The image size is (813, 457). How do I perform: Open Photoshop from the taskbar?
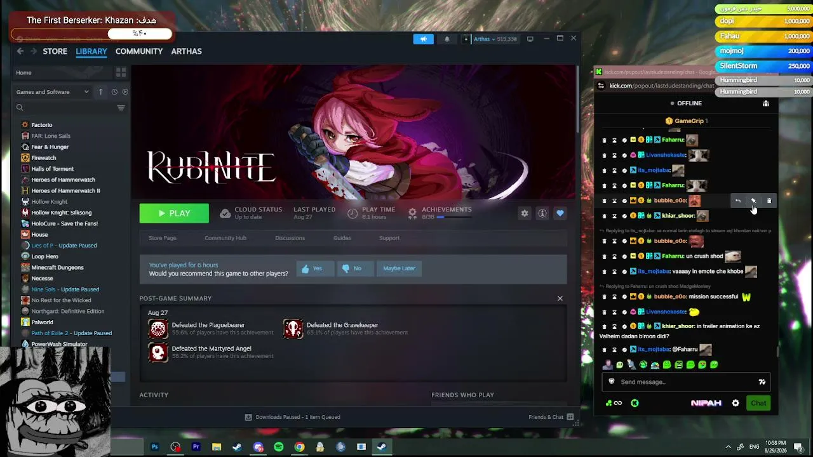point(154,447)
